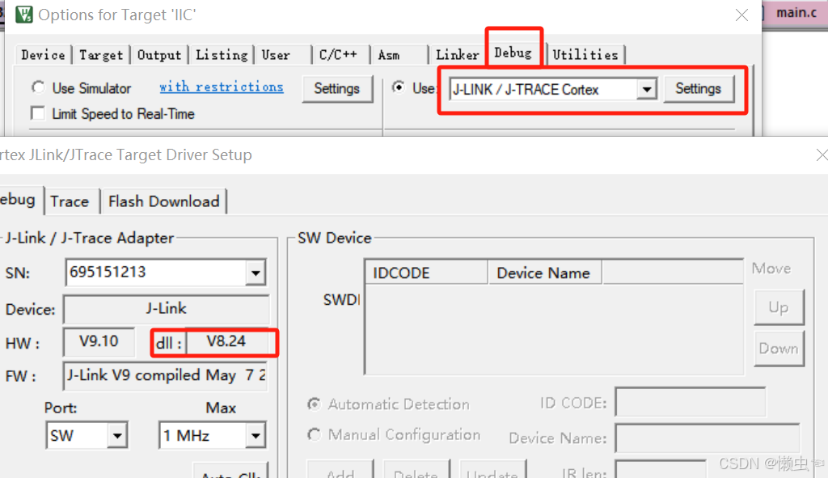Open the Flash Download tab
Screen dimensions: 828x478
pos(163,201)
